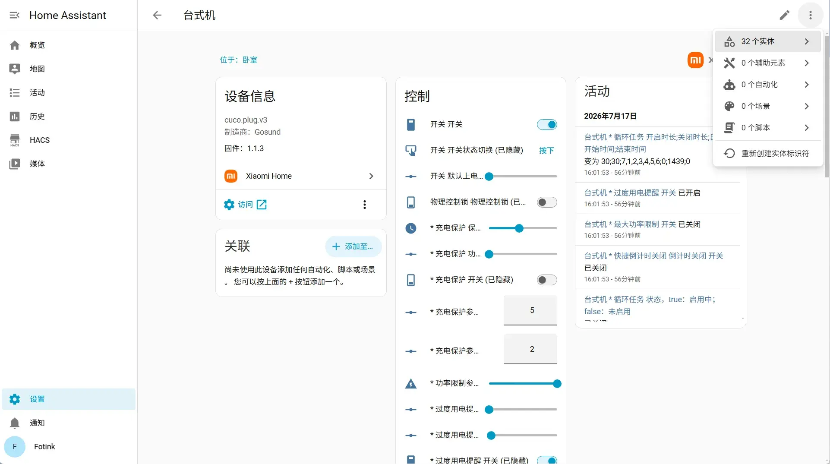The image size is (830, 464).
Task: Open the Xiaomi Home integration row
Action: coord(301,176)
